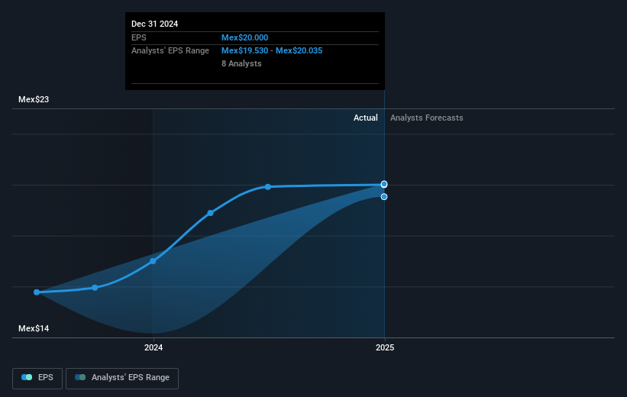
Task: Click the Mex$20.035 range high value
Action: (299, 51)
